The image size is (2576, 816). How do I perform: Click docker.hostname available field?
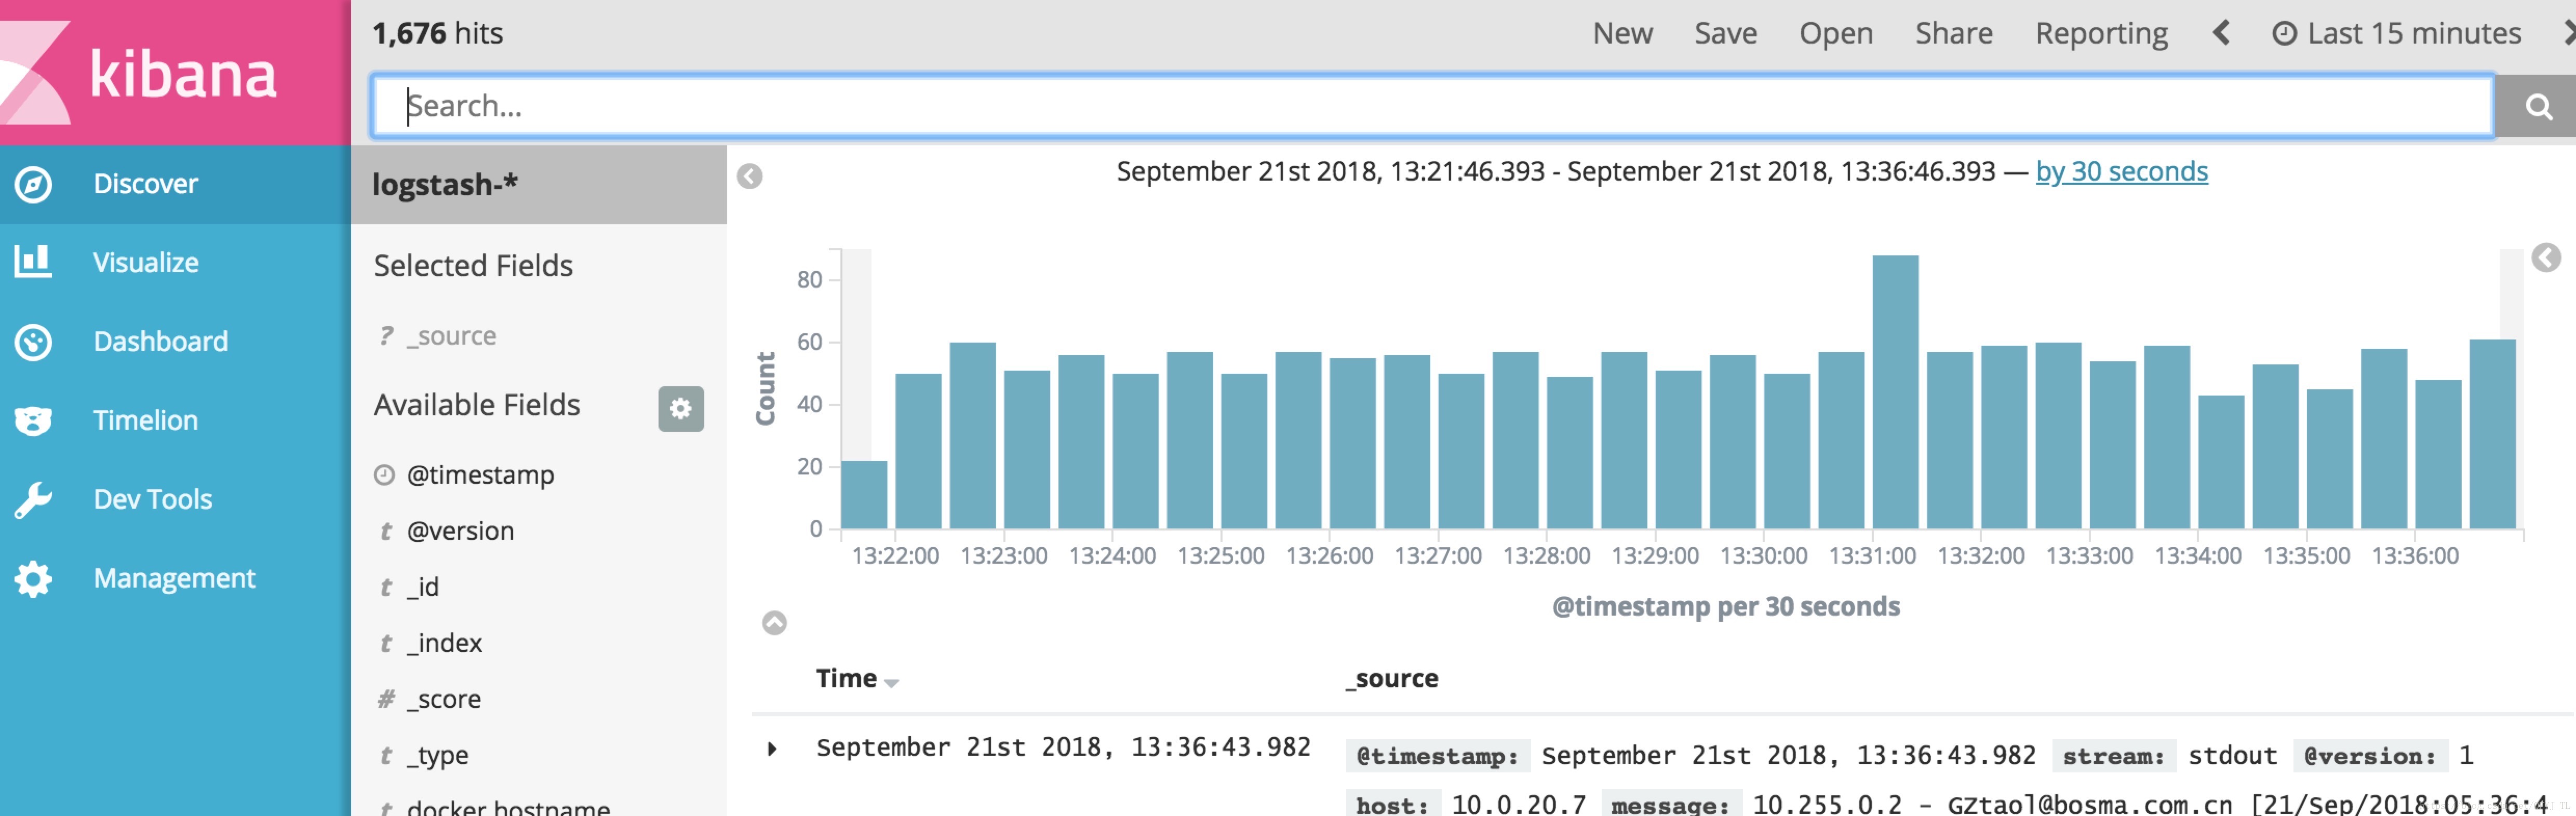click(508, 807)
